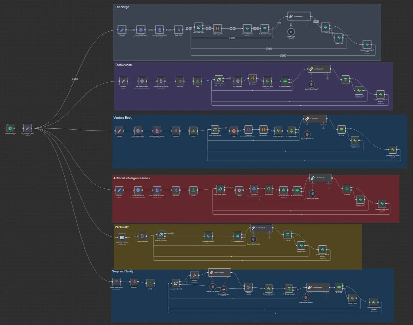Click OpenAI Chat Model2 node
Viewport: 413px width, 325px height.
click(313, 193)
